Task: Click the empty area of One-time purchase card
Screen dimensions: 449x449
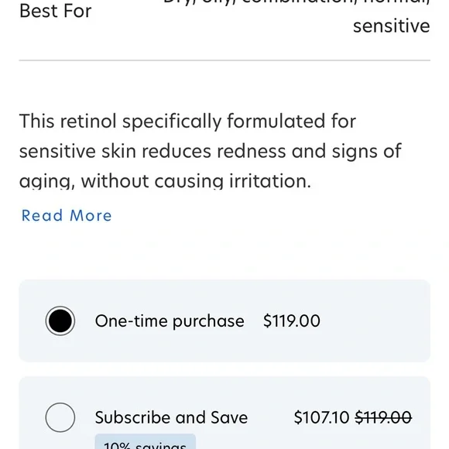Action: tap(375, 320)
